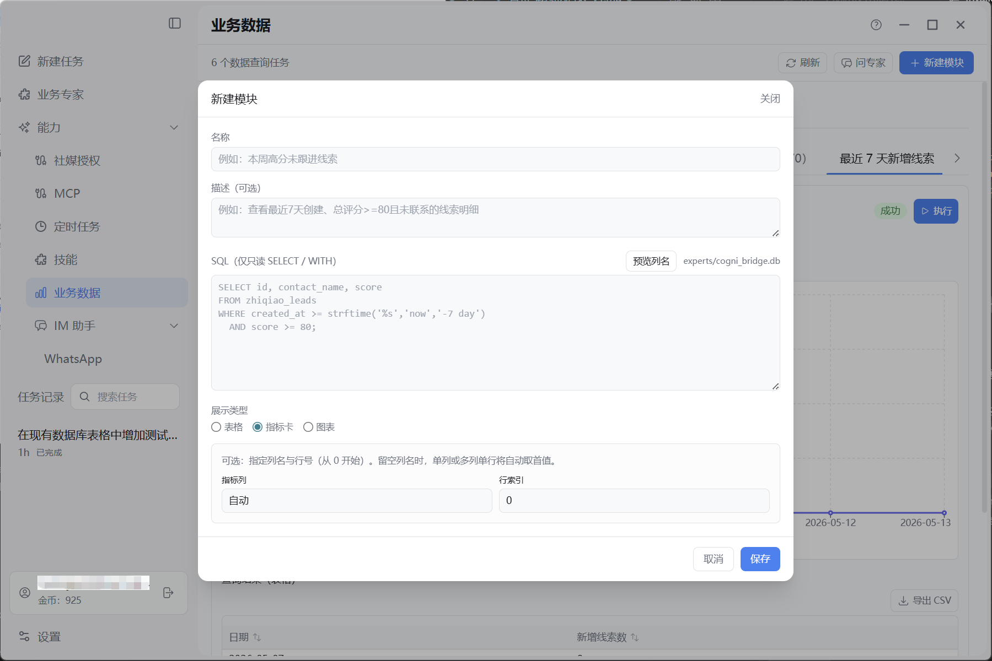This screenshot has width=992, height=661.
Task: Click the 定时任务 clock icon
Action: click(x=41, y=226)
